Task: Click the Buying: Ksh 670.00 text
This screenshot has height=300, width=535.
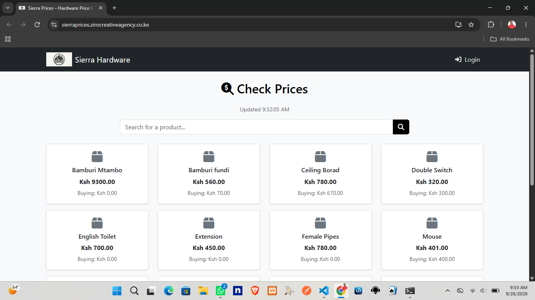Action: point(320,193)
